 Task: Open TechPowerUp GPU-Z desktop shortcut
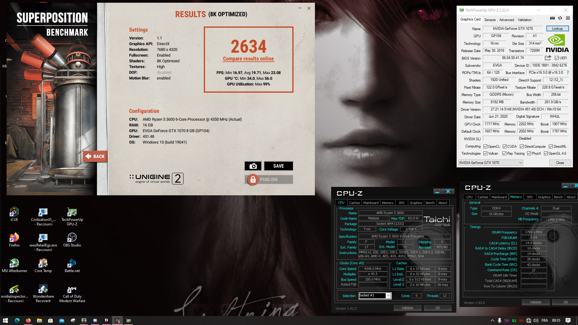coord(72,217)
